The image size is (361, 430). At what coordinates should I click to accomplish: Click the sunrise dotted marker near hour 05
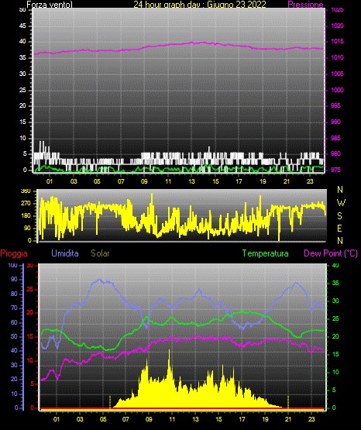[x=110, y=402]
